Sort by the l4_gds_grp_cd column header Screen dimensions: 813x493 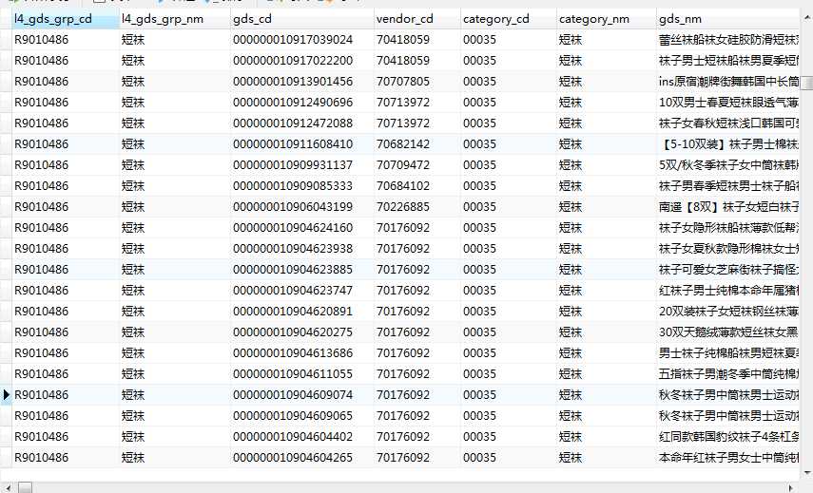pyautogui.click(x=66, y=19)
